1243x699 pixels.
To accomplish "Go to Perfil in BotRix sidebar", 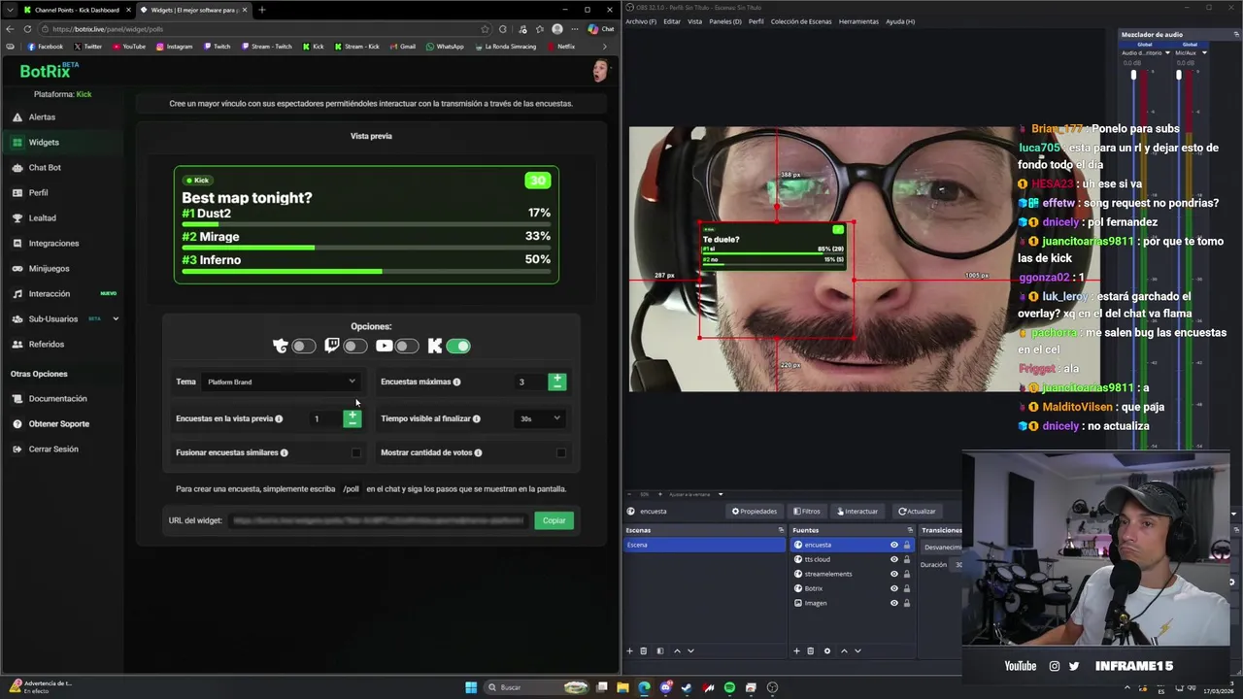I will coord(38,192).
